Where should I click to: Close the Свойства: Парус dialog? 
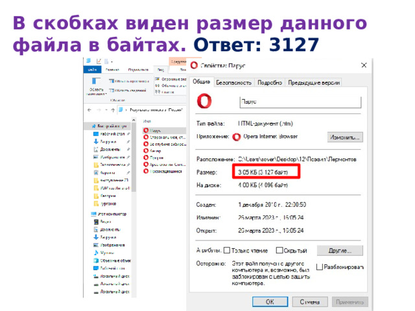[x=364, y=65]
